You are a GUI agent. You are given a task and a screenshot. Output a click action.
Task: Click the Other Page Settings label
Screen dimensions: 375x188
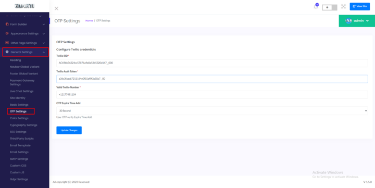coord(23,43)
